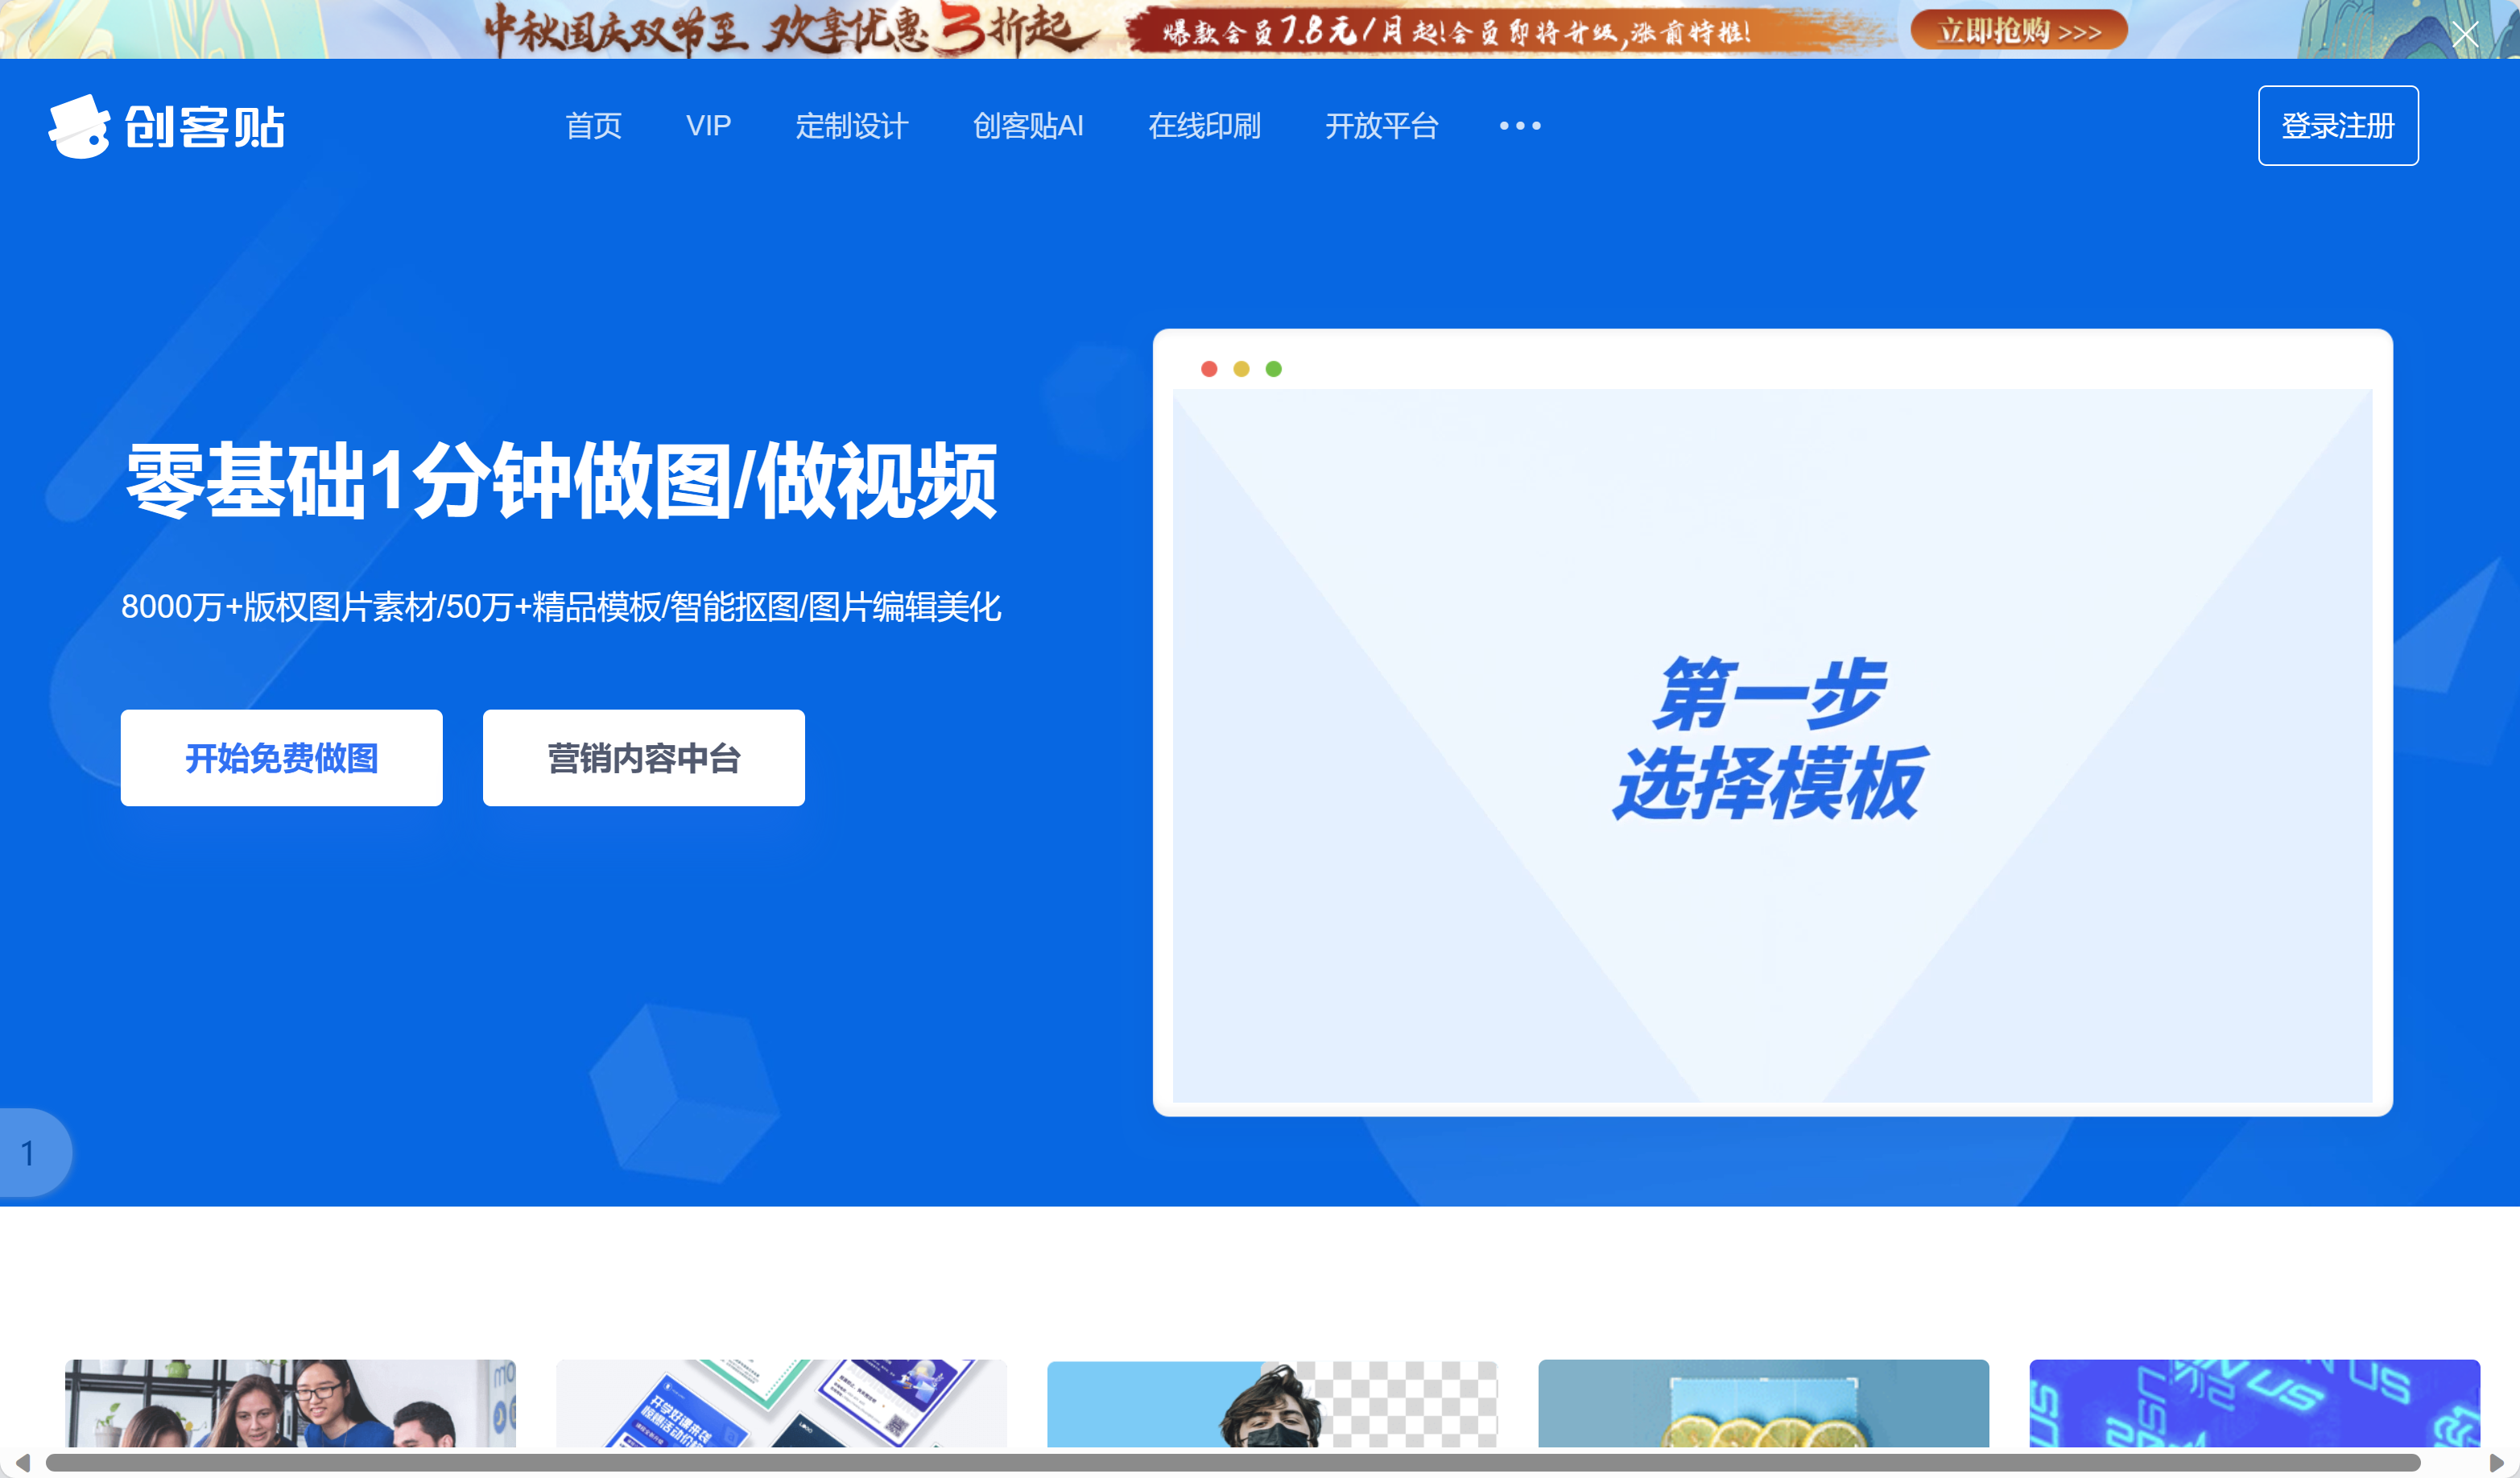This screenshot has width=2520, height=1478.
Task: Open the 创客贴AI menu item
Action: coord(1029,126)
